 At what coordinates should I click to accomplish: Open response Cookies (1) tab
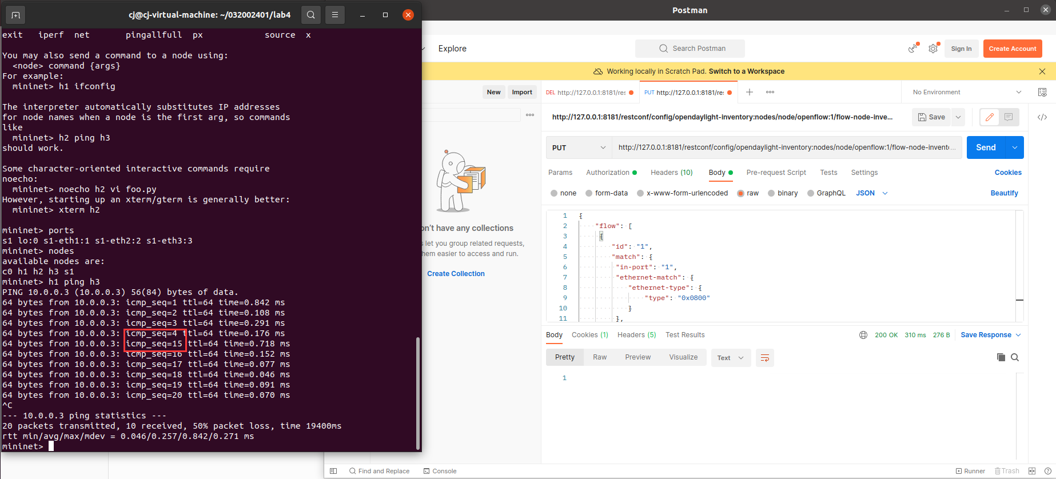[x=590, y=335]
